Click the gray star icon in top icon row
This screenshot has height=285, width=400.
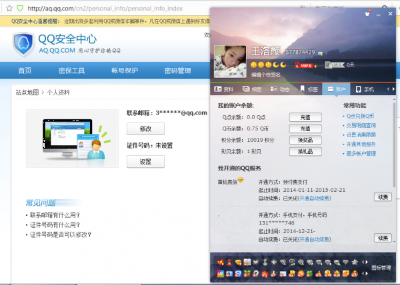(355, 262)
